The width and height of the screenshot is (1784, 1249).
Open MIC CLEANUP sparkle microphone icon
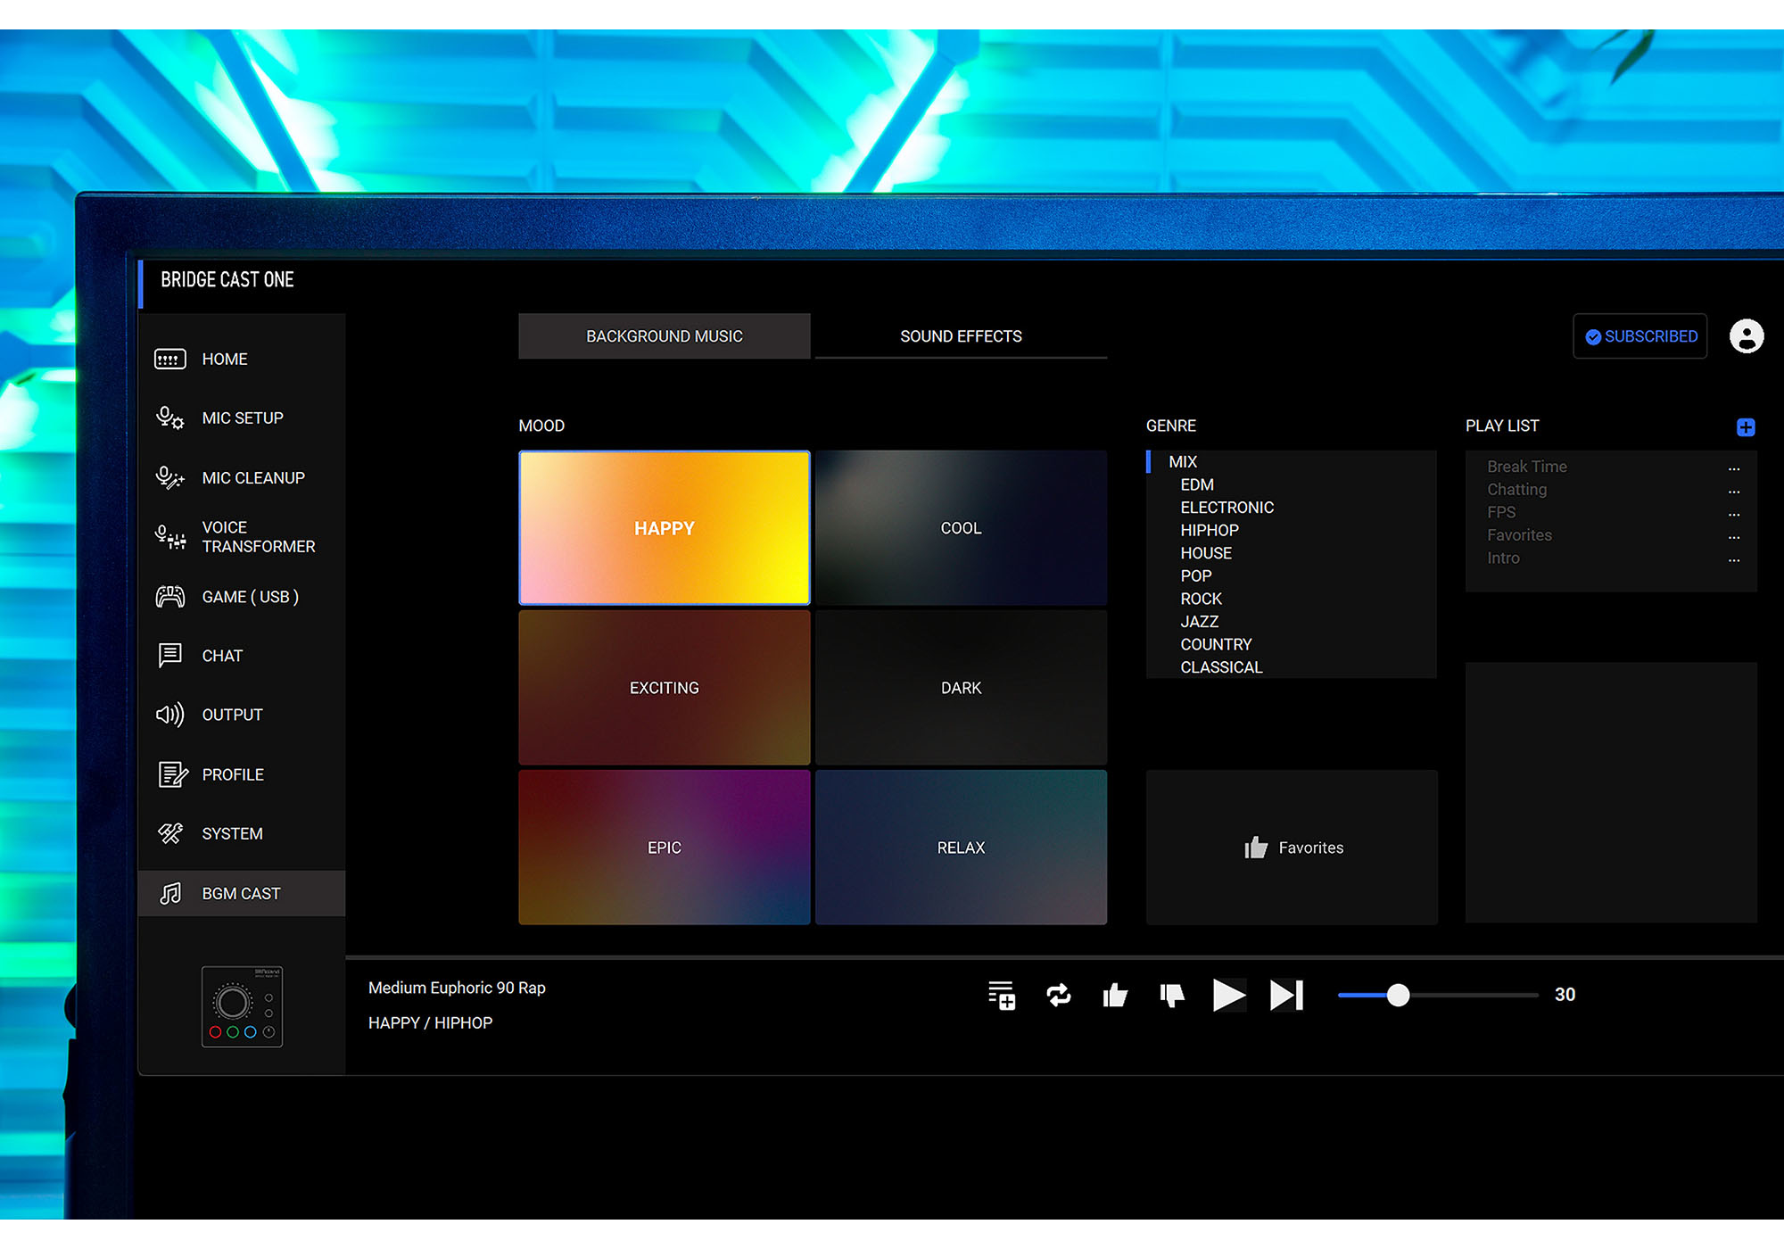click(169, 477)
